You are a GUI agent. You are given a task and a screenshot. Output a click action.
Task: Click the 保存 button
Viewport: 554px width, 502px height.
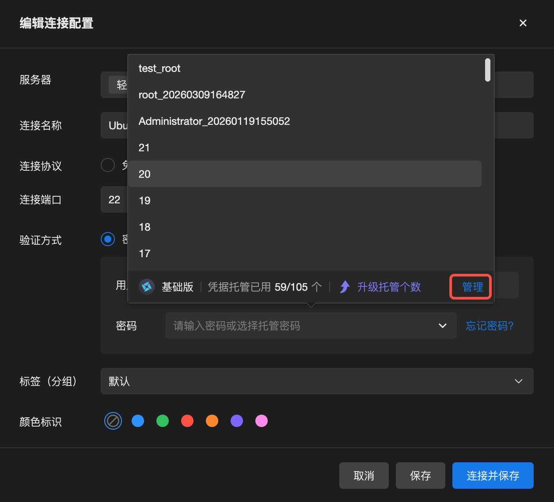(x=421, y=476)
